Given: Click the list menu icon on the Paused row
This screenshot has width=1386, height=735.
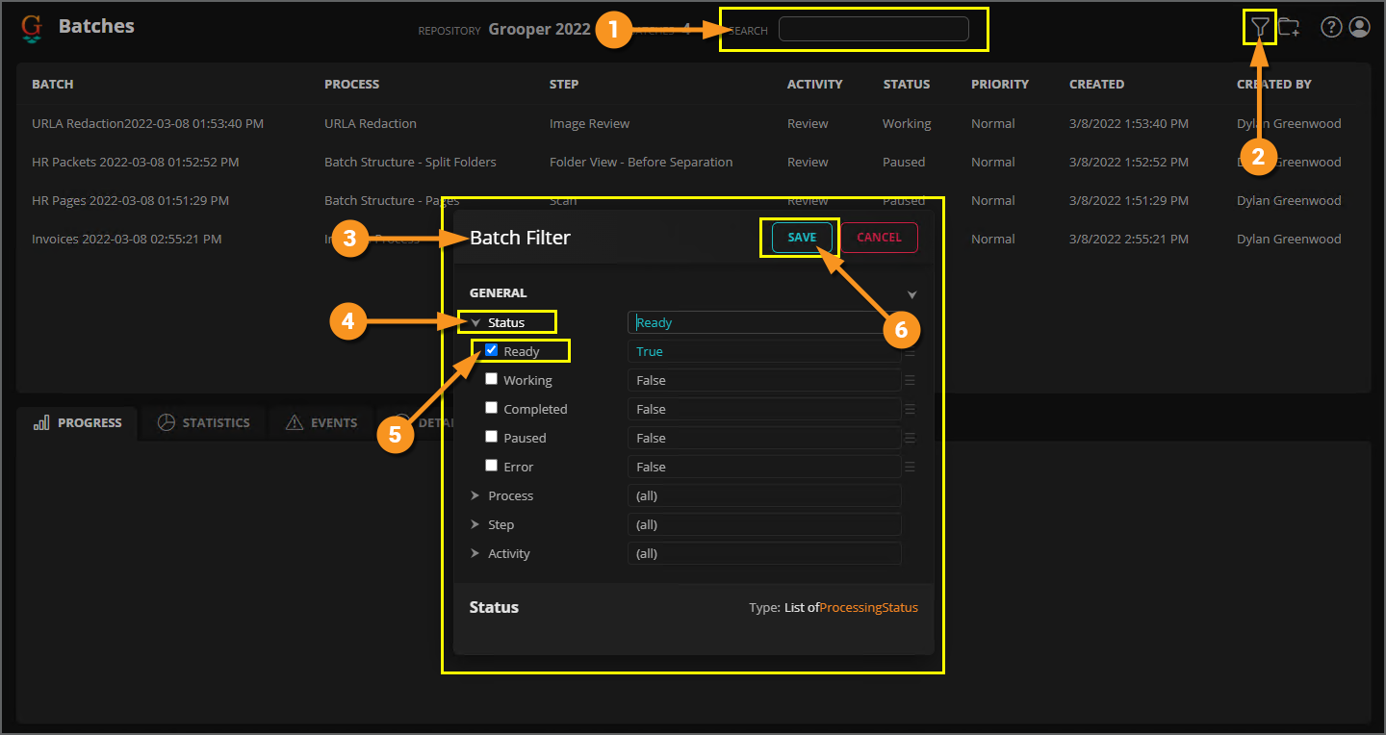Looking at the screenshot, I should (x=910, y=438).
